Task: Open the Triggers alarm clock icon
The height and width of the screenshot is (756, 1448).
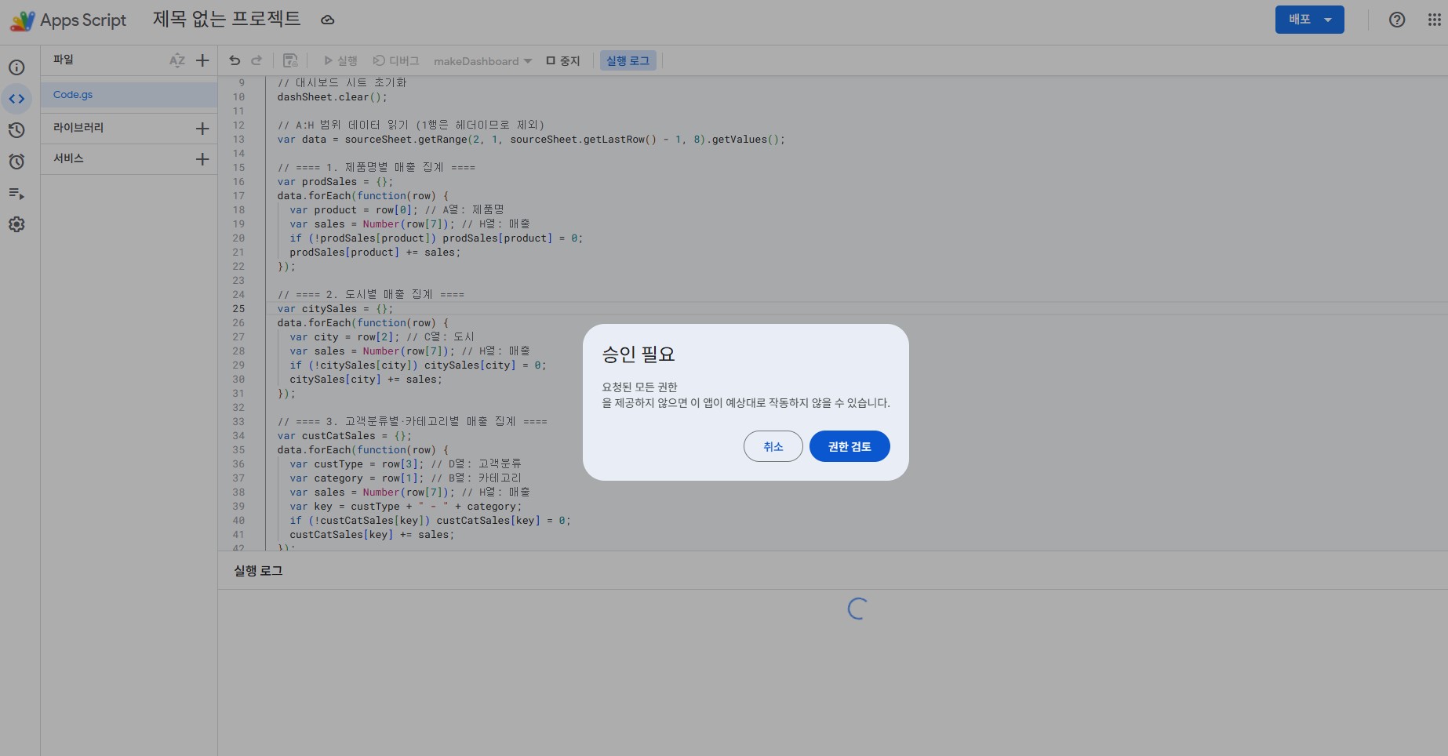Action: coord(16,162)
